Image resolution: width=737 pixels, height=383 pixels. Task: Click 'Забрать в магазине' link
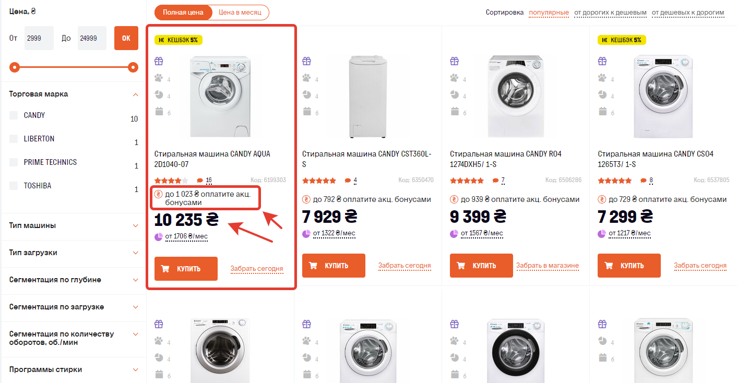tap(548, 266)
